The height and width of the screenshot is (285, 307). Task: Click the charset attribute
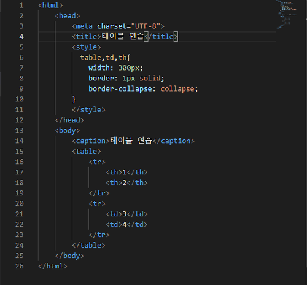pos(112,26)
